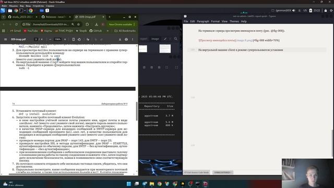
Task: Open the weather widget on Windows taskbar
Action: pyautogui.click(x=13, y=184)
